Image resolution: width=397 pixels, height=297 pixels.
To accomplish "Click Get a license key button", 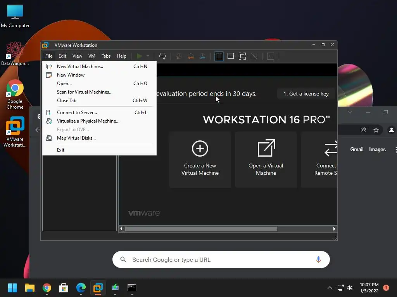I will 306,94.
